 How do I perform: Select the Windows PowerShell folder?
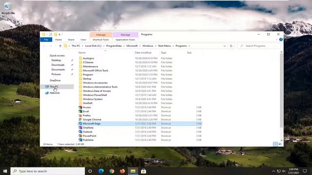[x=140, y=95]
